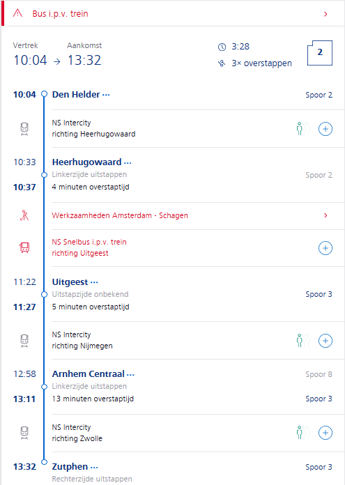Open the Arnhem Centraal station link
Image resolution: width=345 pixels, height=485 pixels.
(x=89, y=374)
